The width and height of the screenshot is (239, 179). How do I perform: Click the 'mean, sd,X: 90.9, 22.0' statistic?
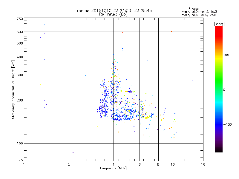point(199,15)
